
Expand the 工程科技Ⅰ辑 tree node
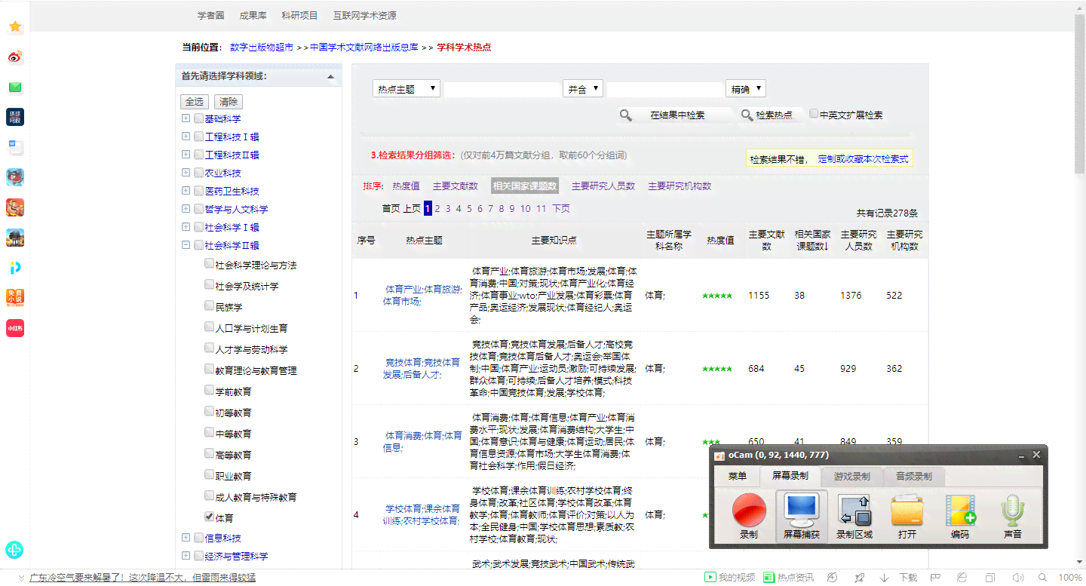tap(186, 137)
